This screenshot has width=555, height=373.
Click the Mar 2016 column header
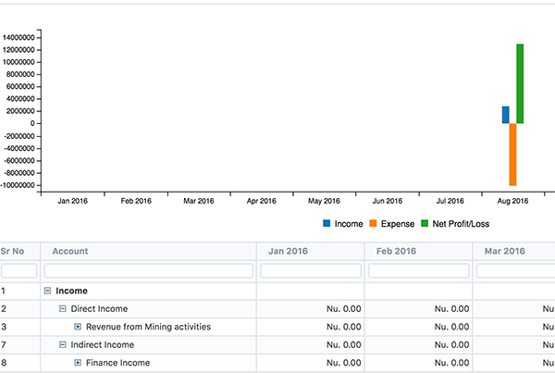click(x=505, y=251)
